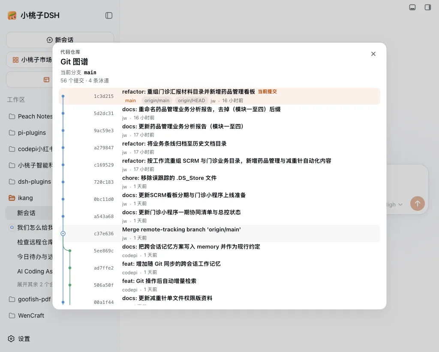The image size is (439, 352).
Task: Select commit 00a1f44 更新减重针单文件
Action: [x=219, y=300]
